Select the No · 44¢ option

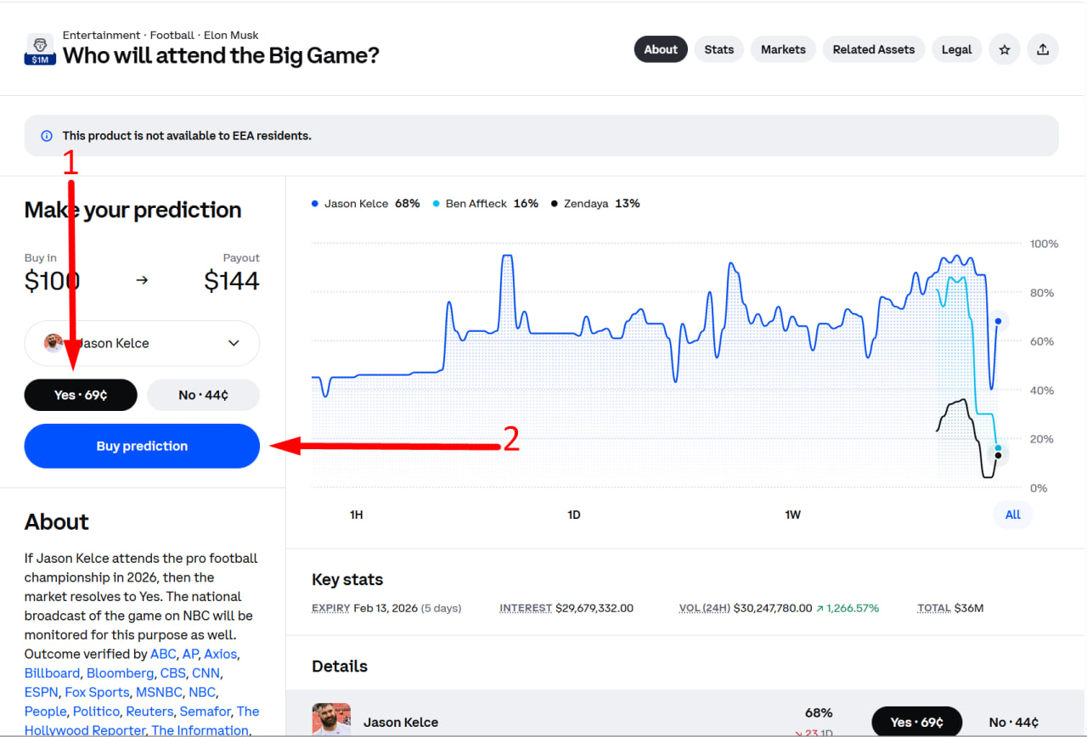[203, 395]
